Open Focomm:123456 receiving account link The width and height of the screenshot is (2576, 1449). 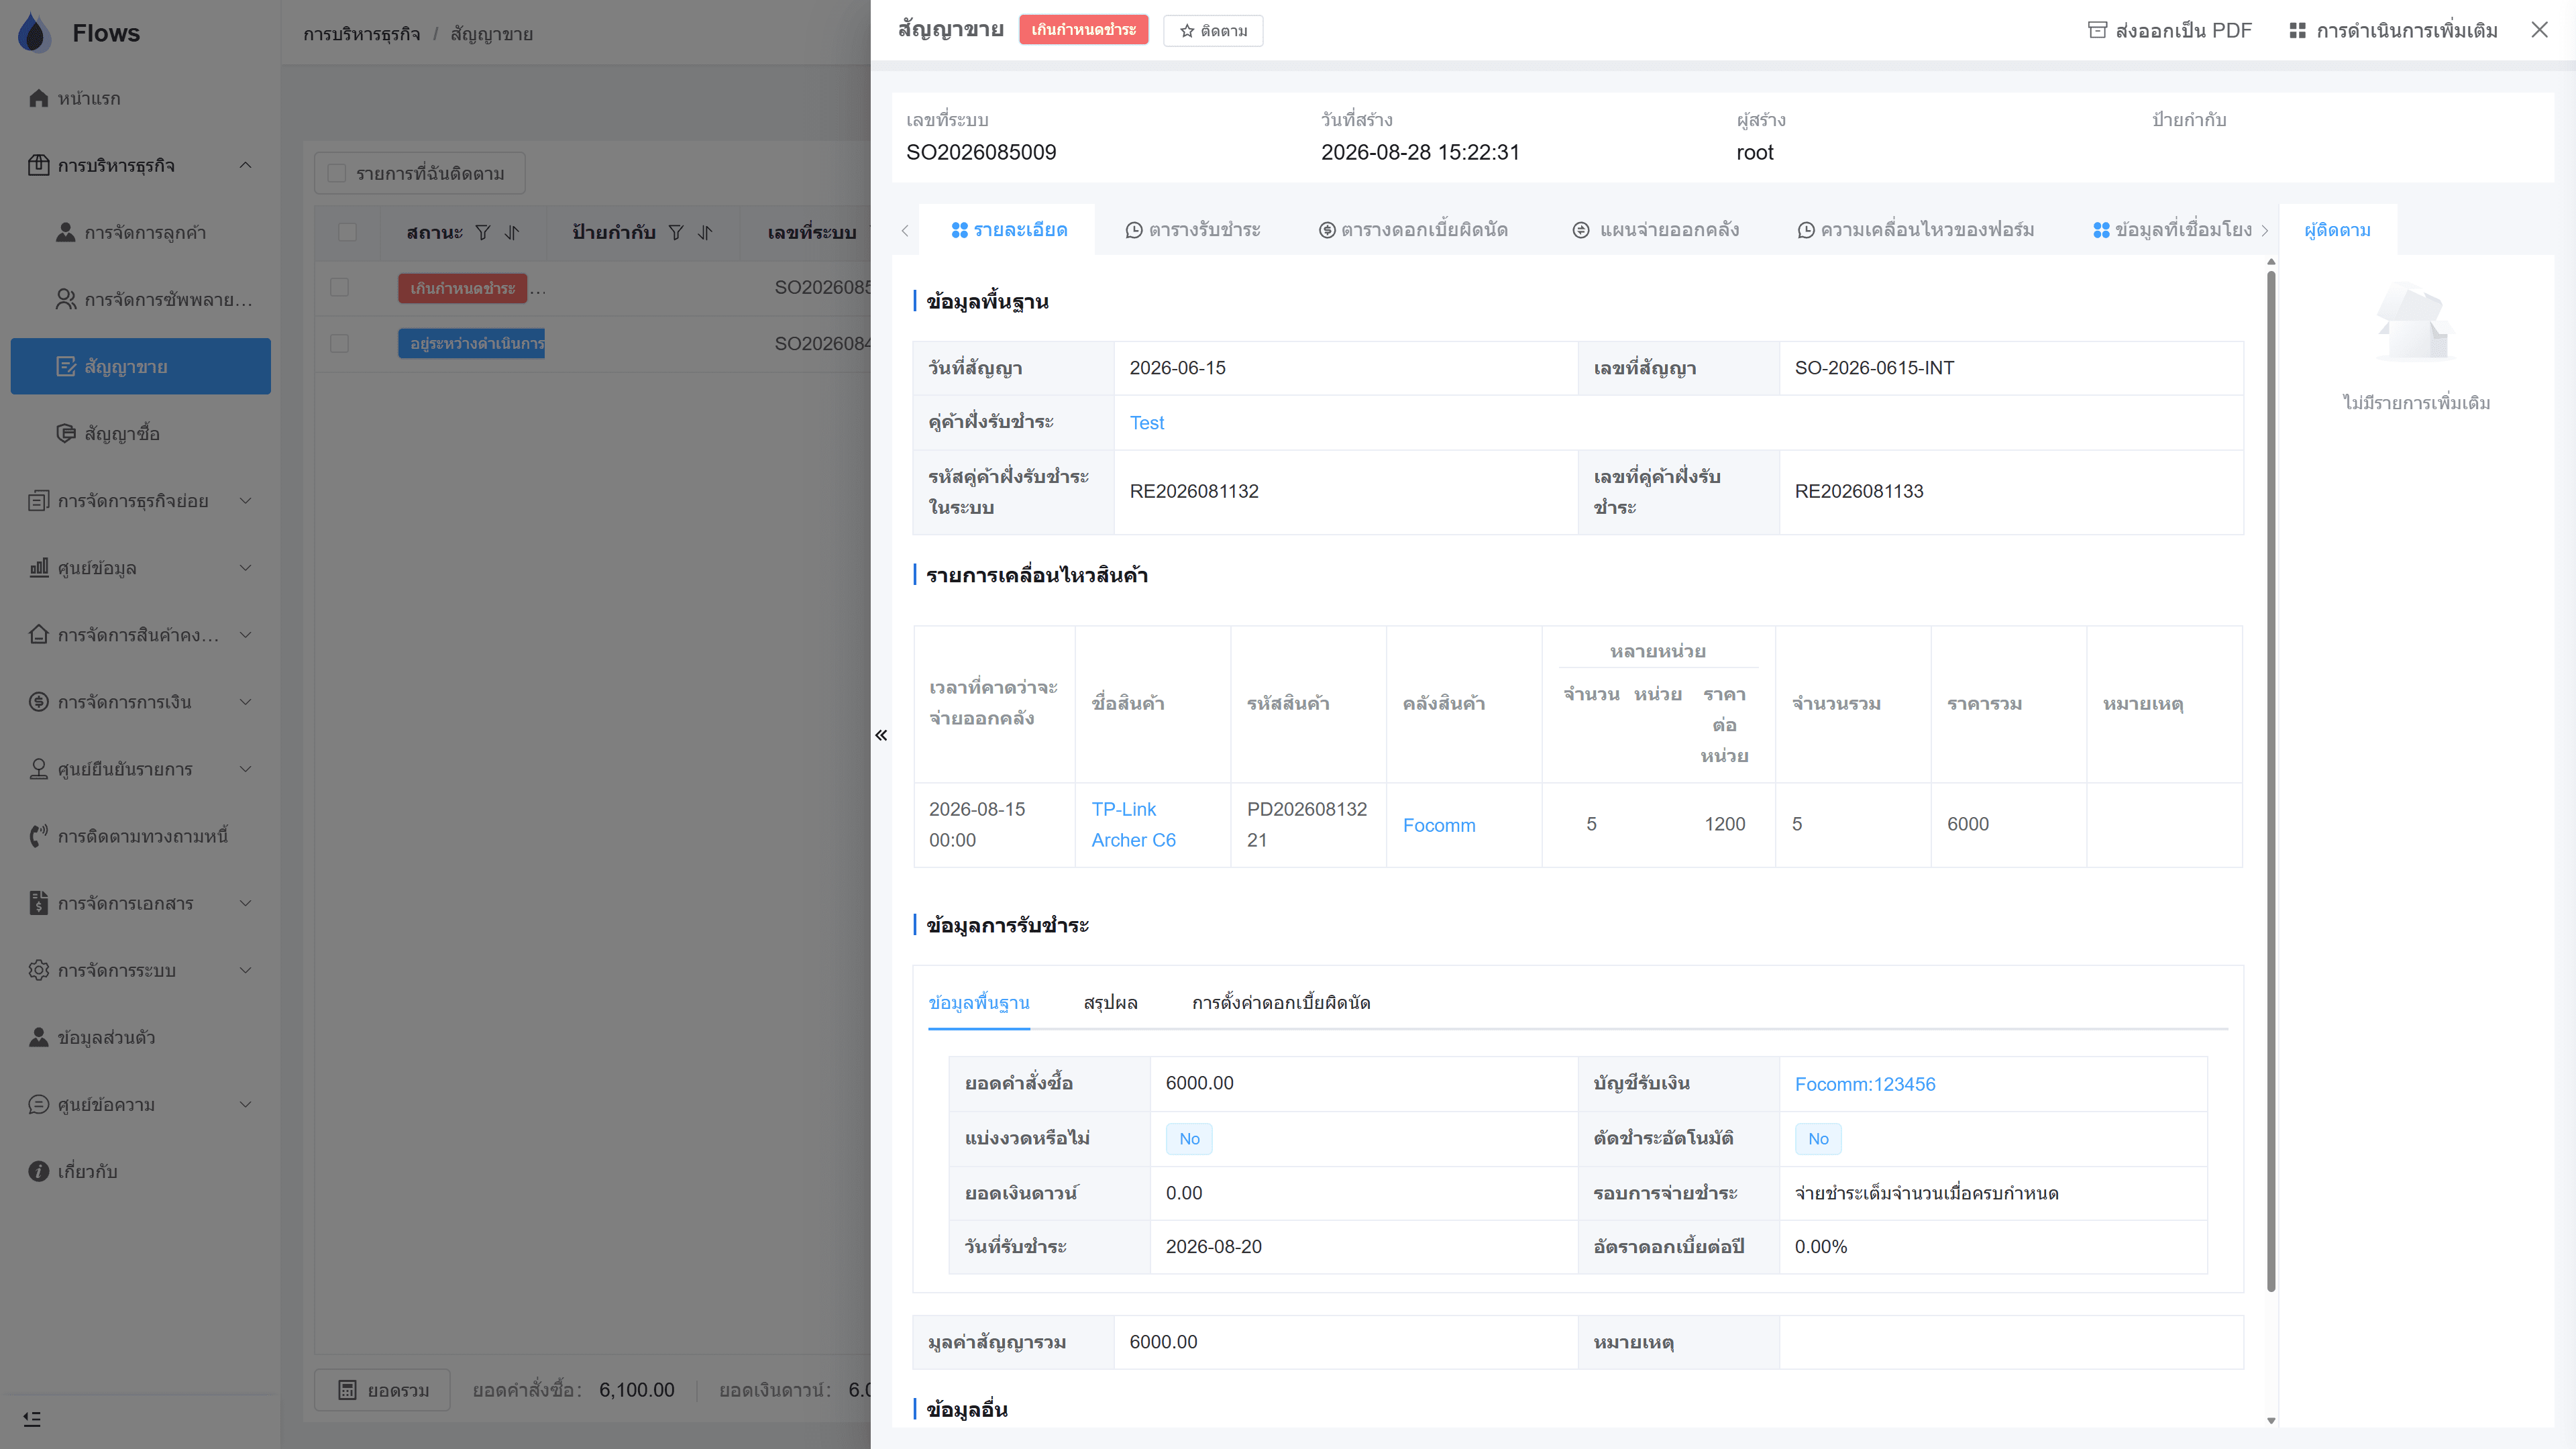1865,1084
